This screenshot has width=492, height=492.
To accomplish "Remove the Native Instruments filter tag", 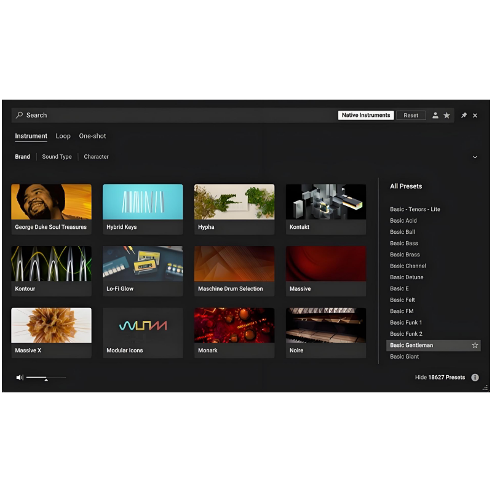I will [x=366, y=115].
